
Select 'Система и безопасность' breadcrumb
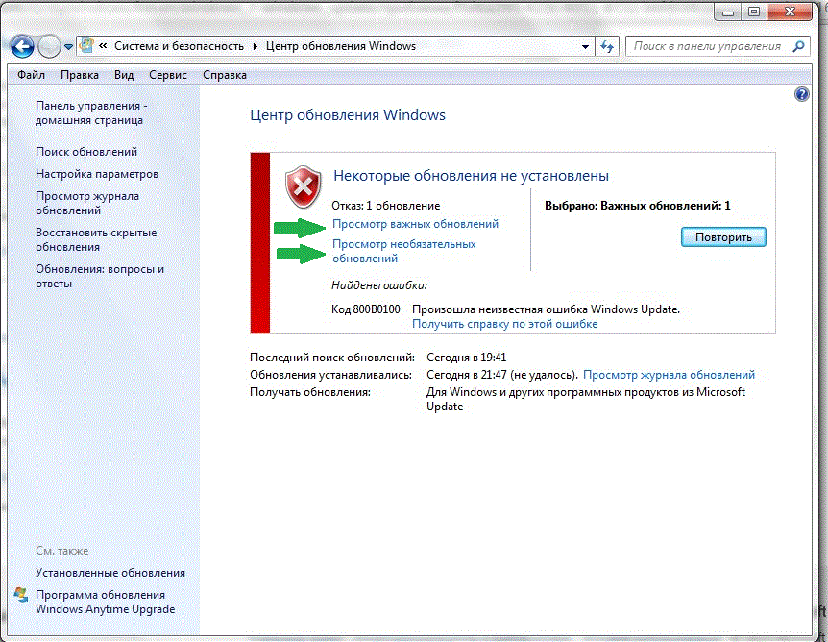point(179,46)
